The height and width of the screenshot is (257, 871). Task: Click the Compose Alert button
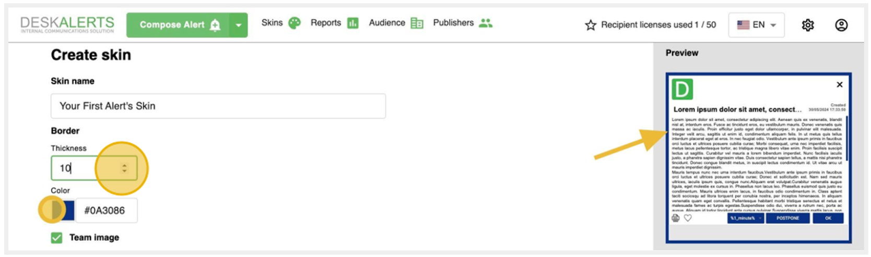pyautogui.click(x=178, y=25)
